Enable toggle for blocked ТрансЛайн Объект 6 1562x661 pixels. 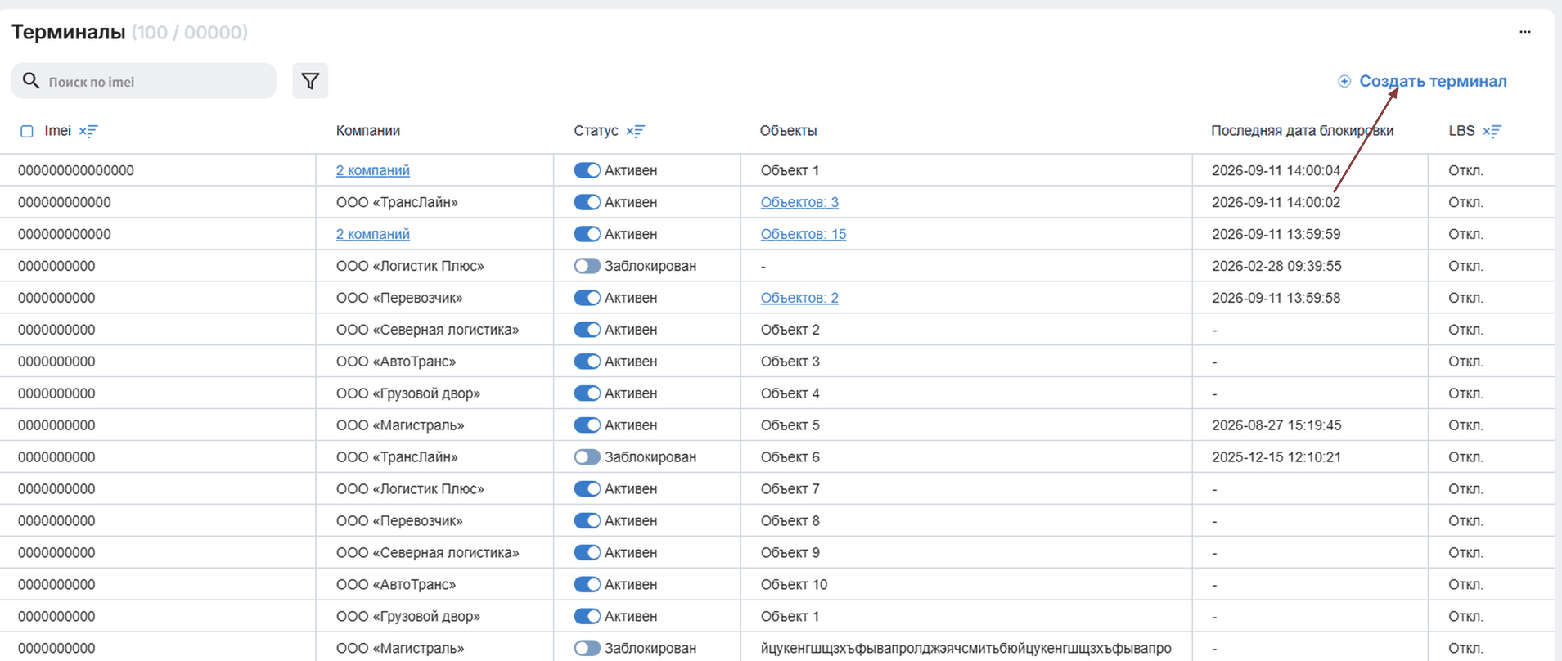tap(587, 457)
